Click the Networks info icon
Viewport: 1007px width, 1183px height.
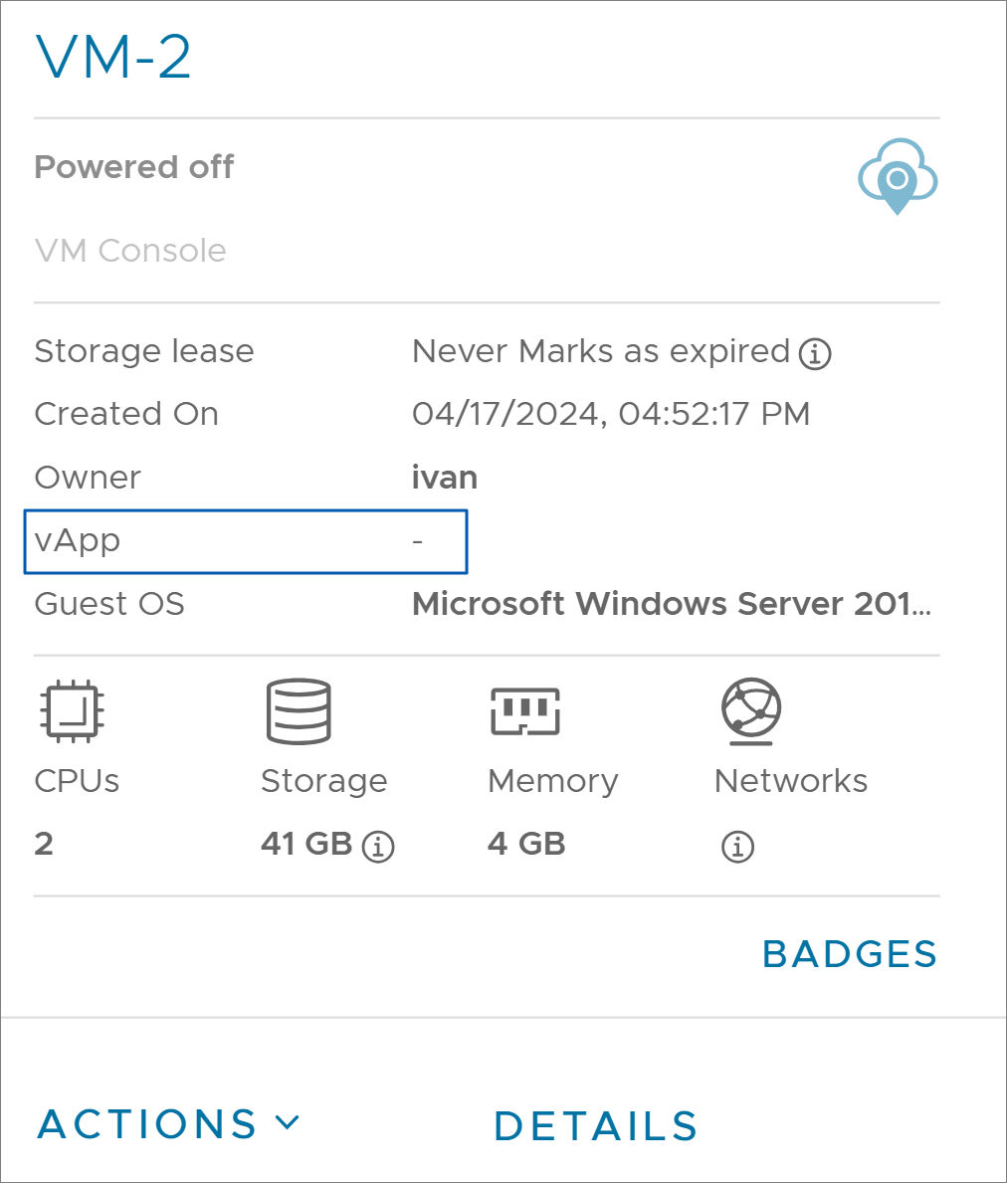tap(737, 846)
